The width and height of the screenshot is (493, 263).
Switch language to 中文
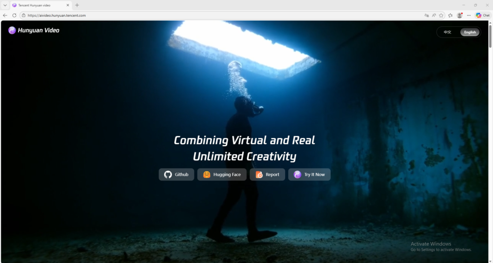coord(447,32)
